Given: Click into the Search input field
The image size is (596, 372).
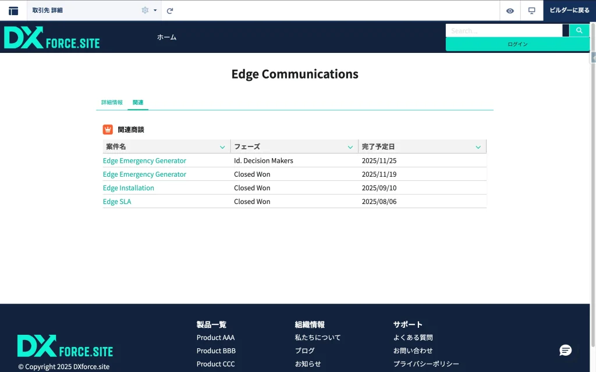Looking at the screenshot, I should [x=503, y=30].
